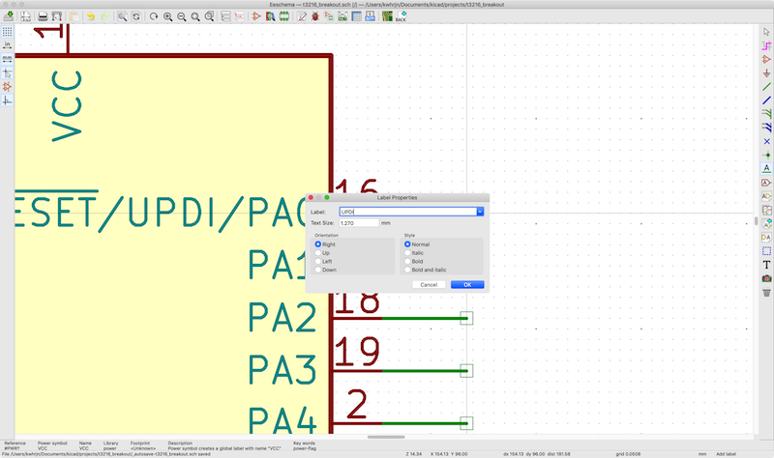Zoom in using the toolbar icon

(167, 16)
